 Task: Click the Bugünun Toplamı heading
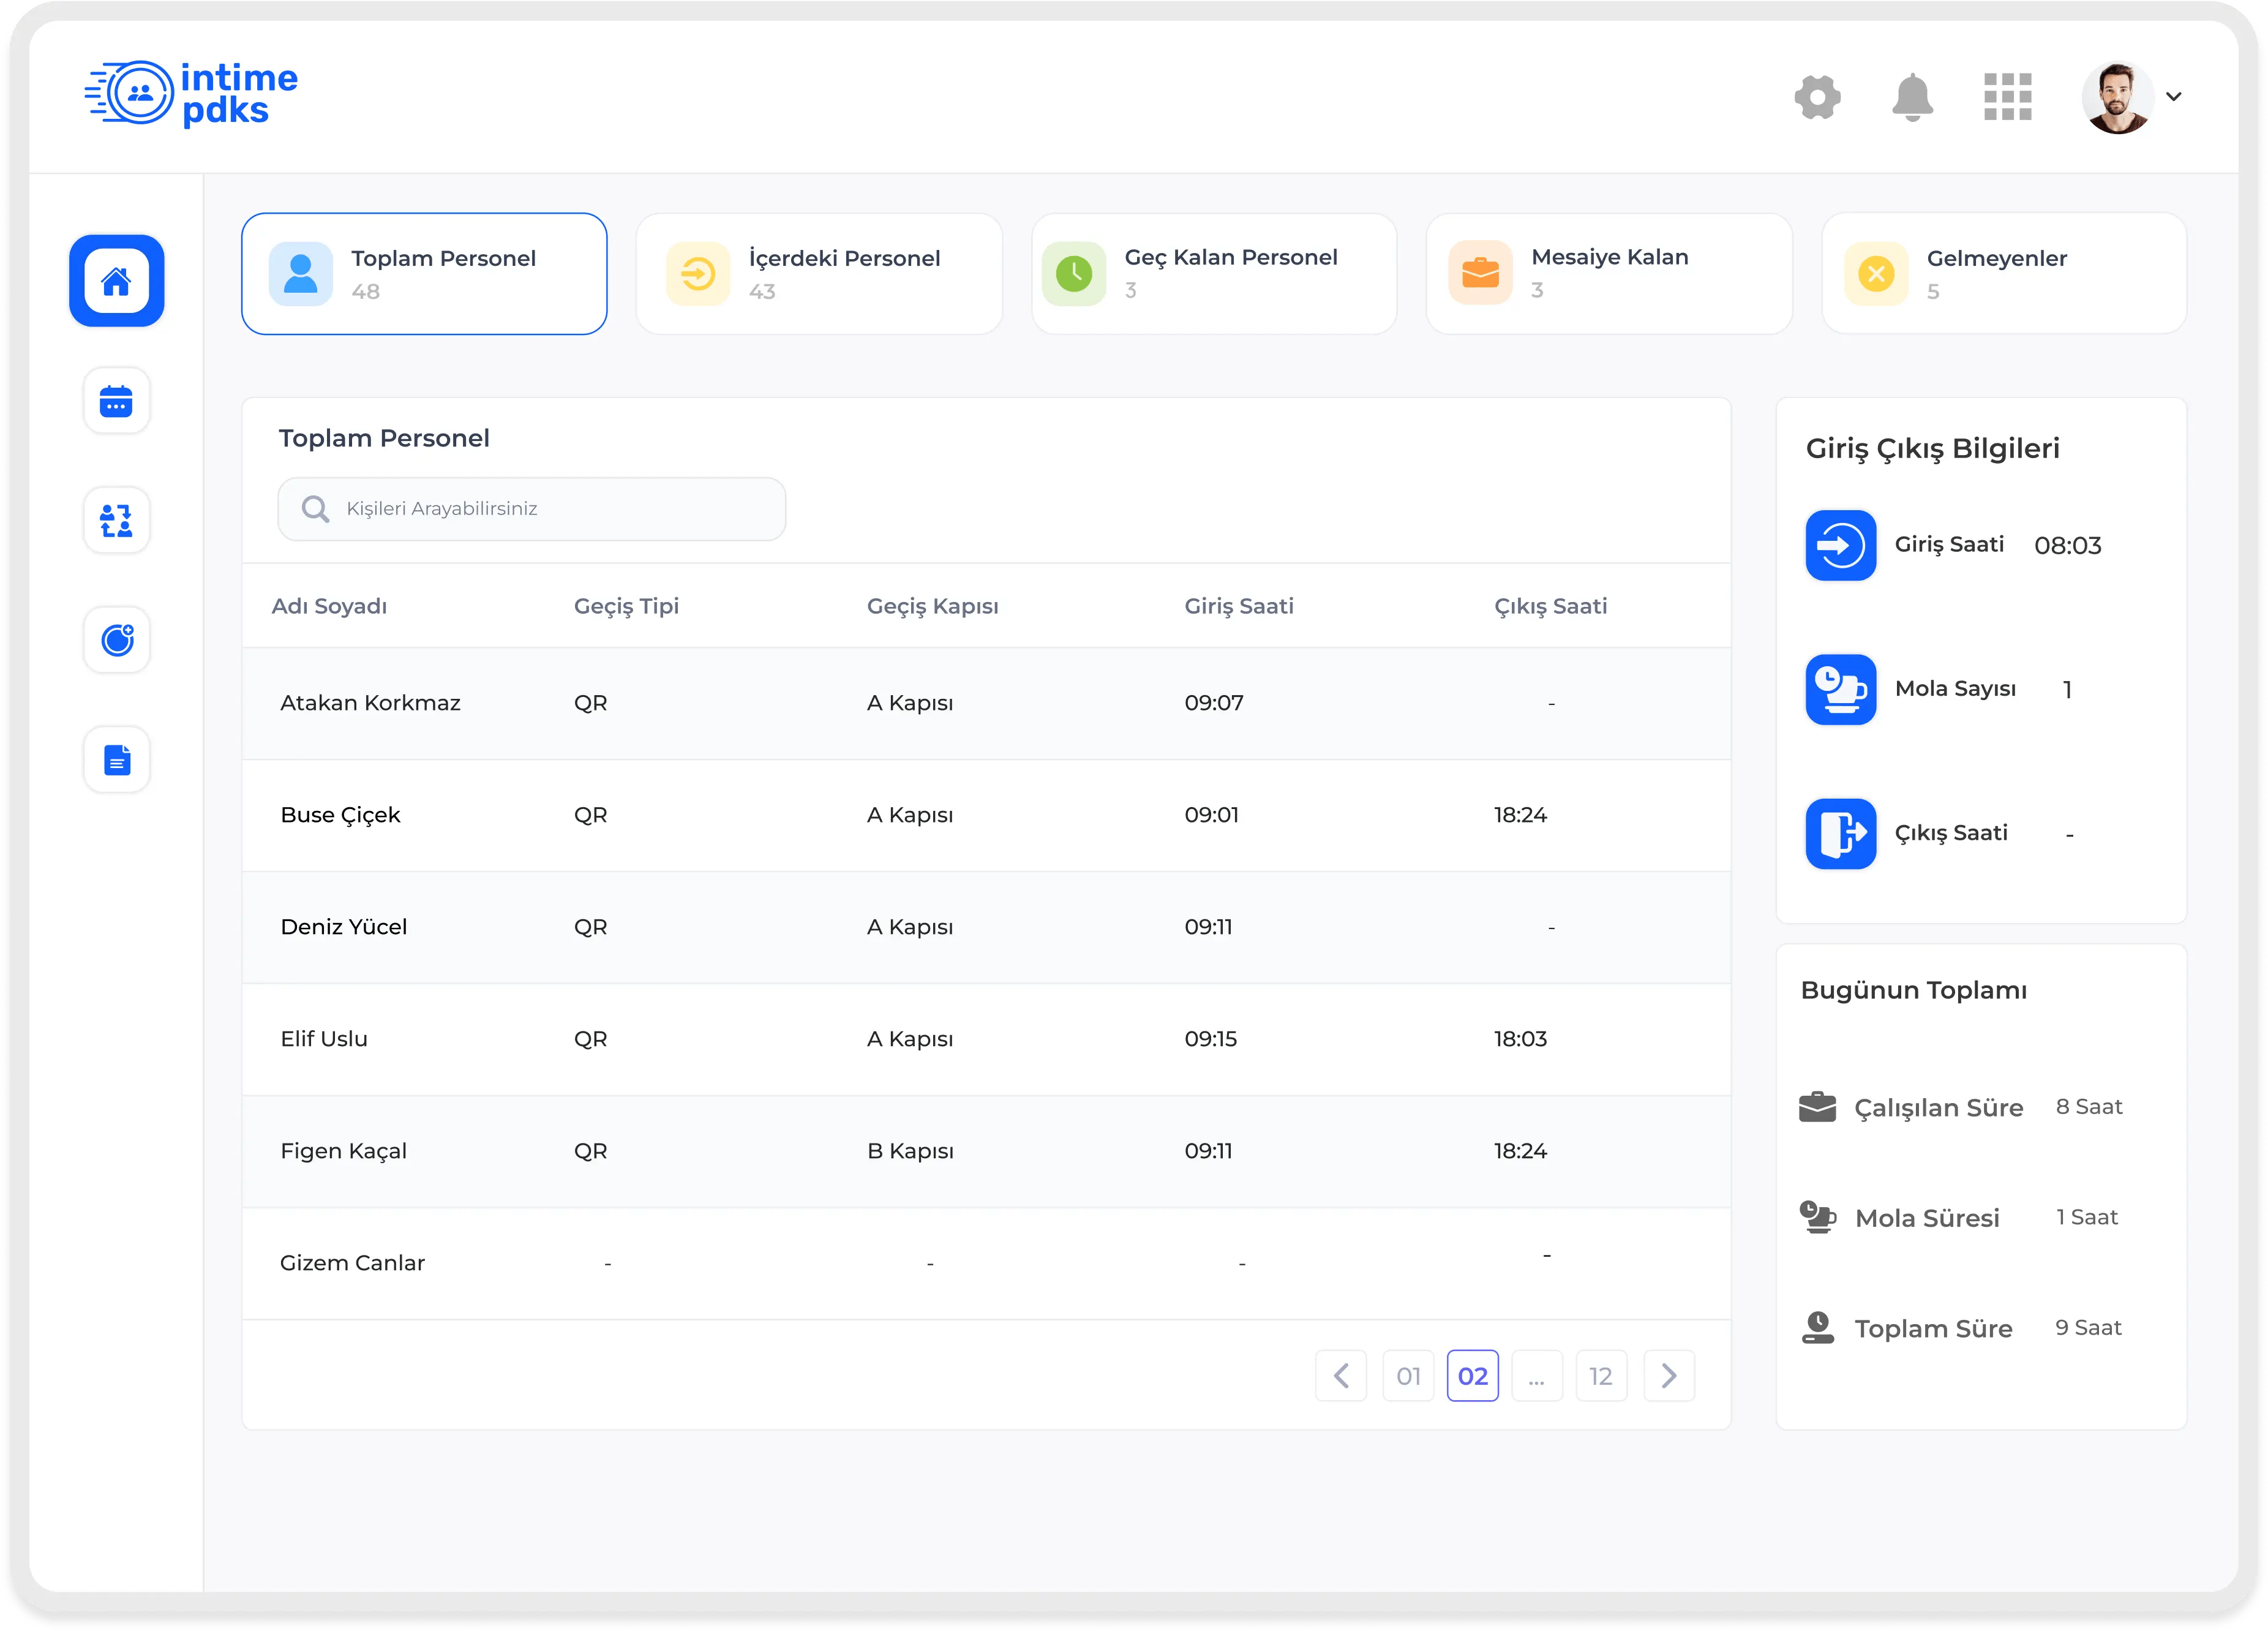pyautogui.click(x=1913, y=991)
